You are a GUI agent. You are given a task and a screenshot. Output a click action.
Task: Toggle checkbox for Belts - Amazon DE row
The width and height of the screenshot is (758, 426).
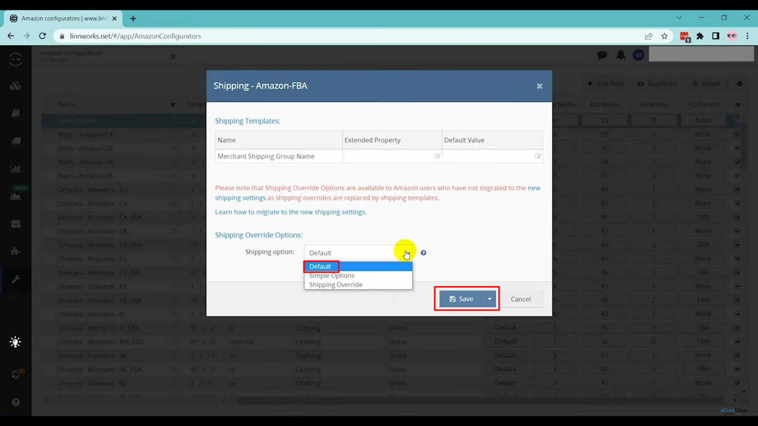tap(737, 148)
